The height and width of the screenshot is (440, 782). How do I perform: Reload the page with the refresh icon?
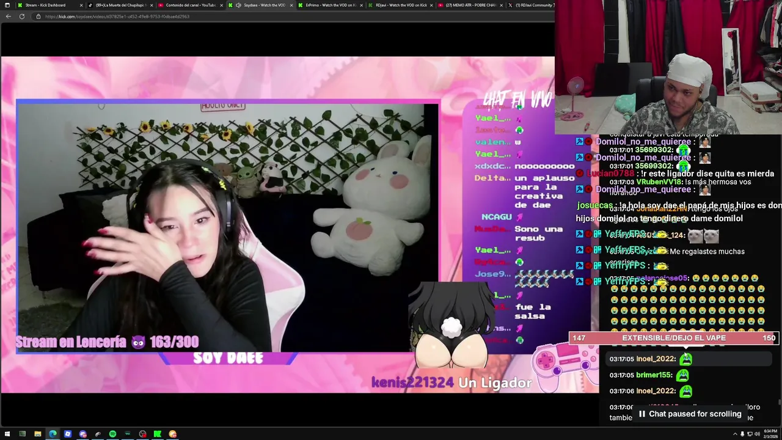tap(22, 16)
